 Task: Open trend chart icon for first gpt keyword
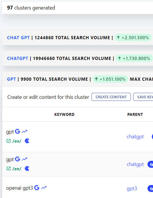point(24,131)
